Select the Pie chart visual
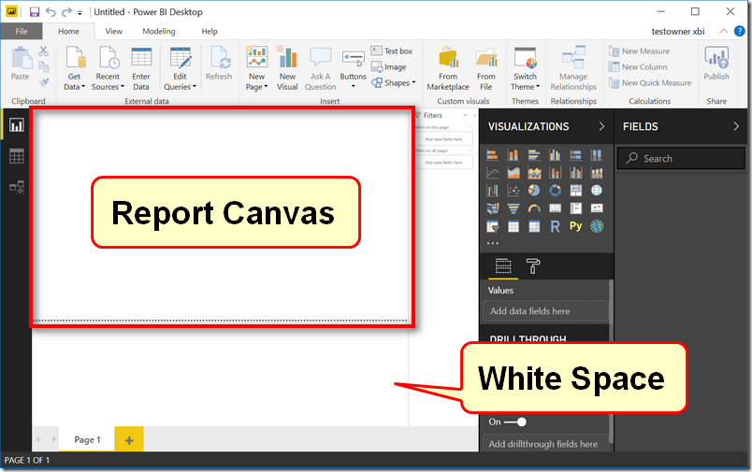 534,191
